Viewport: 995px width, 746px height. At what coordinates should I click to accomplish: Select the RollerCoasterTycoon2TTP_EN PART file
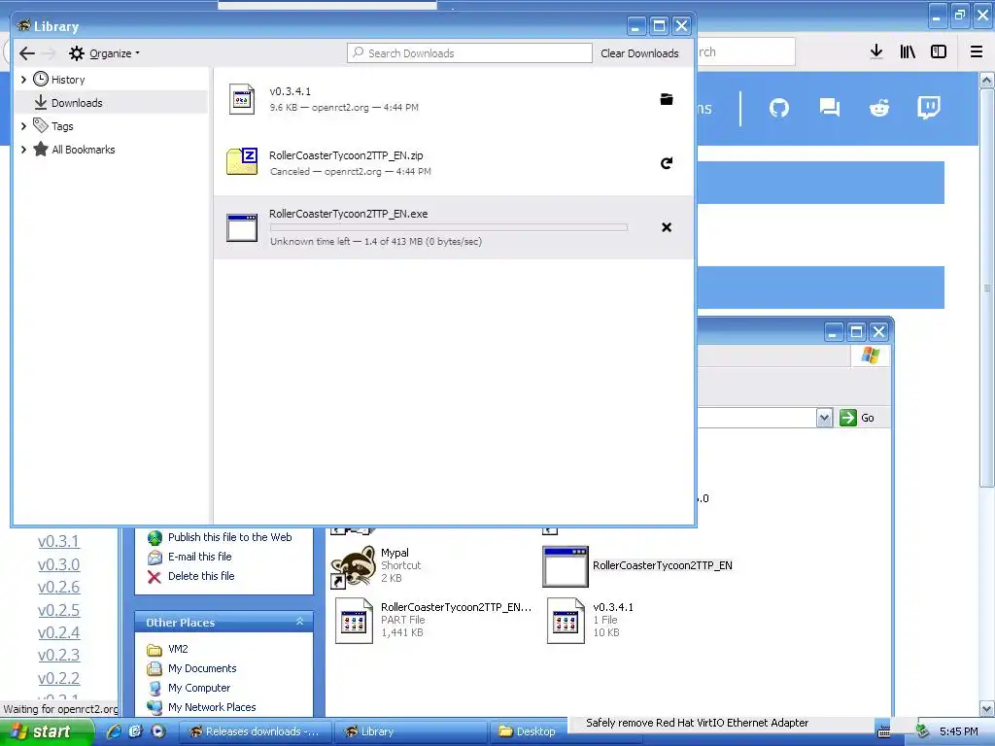[354, 621]
